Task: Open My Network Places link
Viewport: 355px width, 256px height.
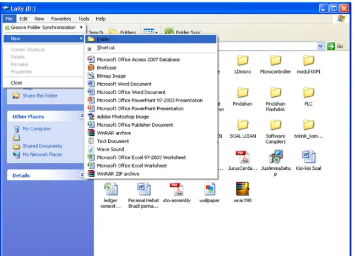Action: pos(42,154)
